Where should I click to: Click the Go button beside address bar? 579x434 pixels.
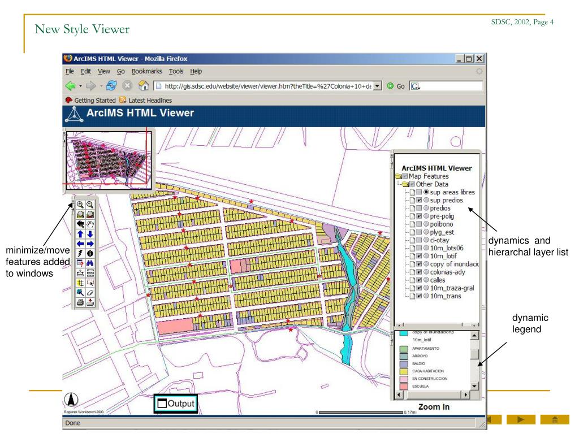(396, 86)
